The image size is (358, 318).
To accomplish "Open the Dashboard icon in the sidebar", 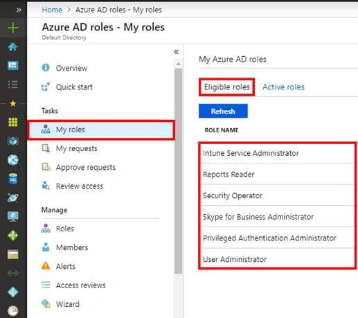I will click(13, 66).
